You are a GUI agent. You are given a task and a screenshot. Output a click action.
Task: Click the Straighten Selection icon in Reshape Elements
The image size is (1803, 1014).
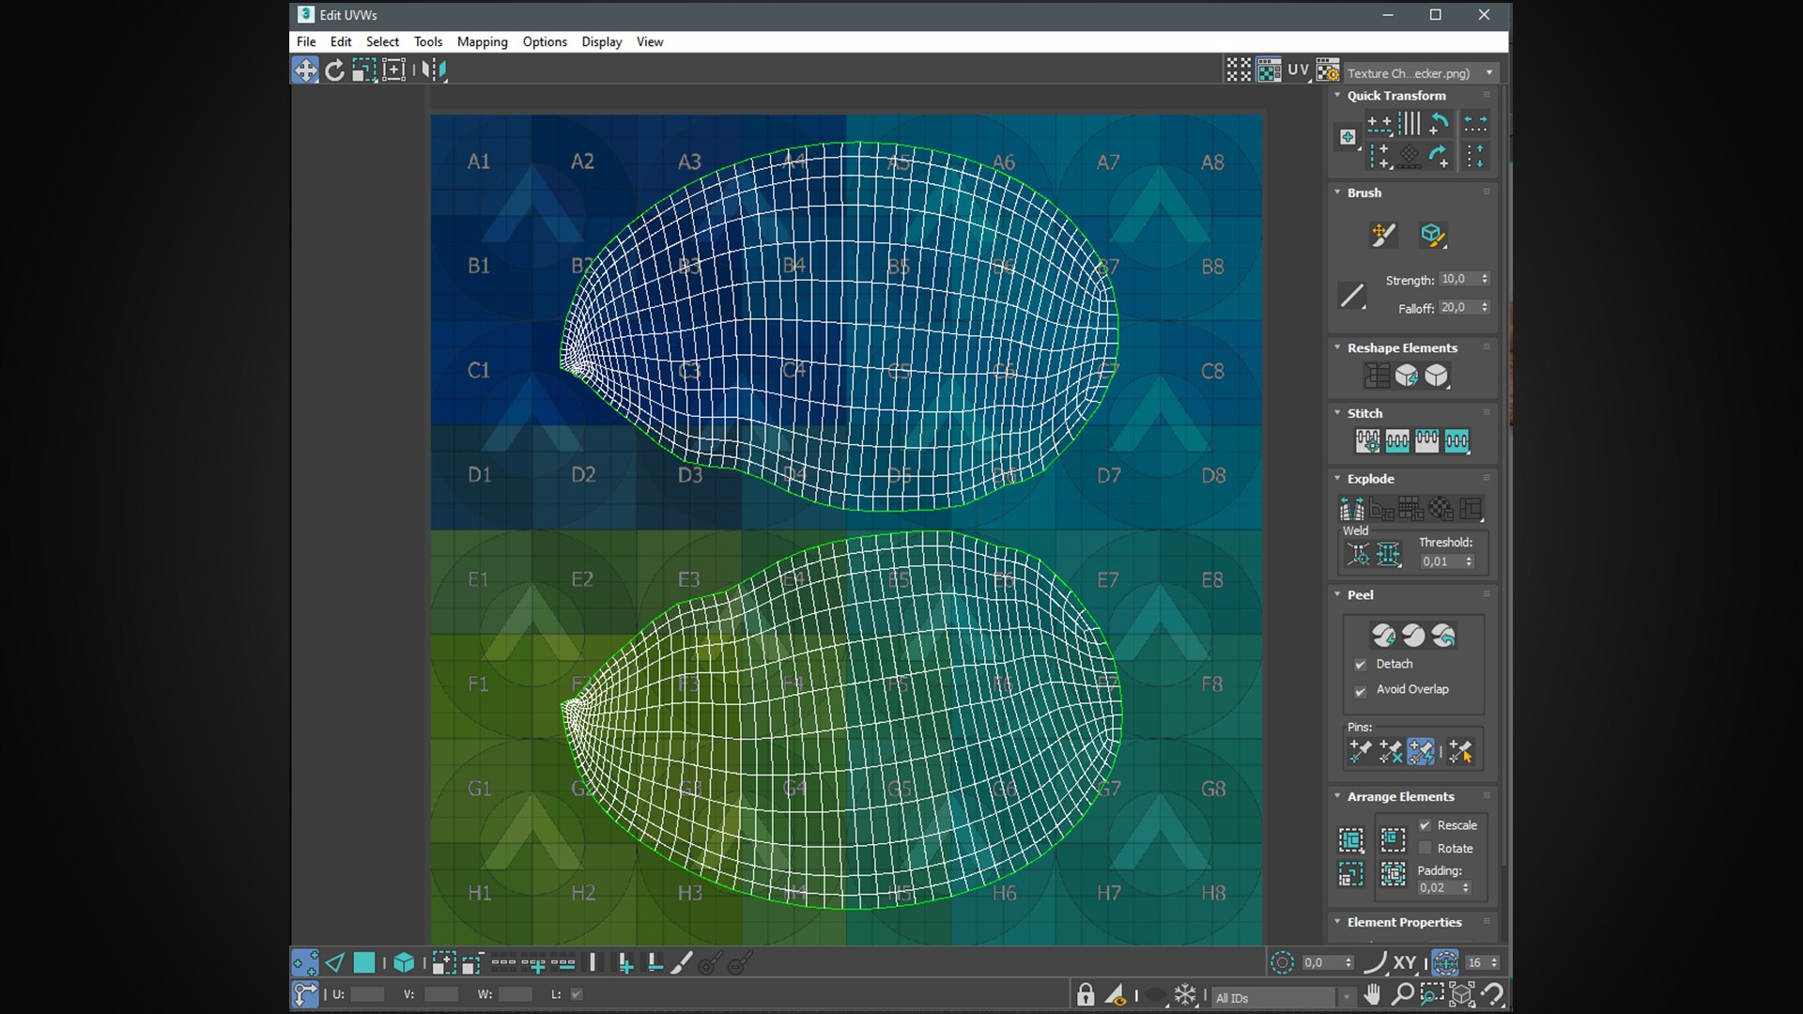tap(1377, 376)
